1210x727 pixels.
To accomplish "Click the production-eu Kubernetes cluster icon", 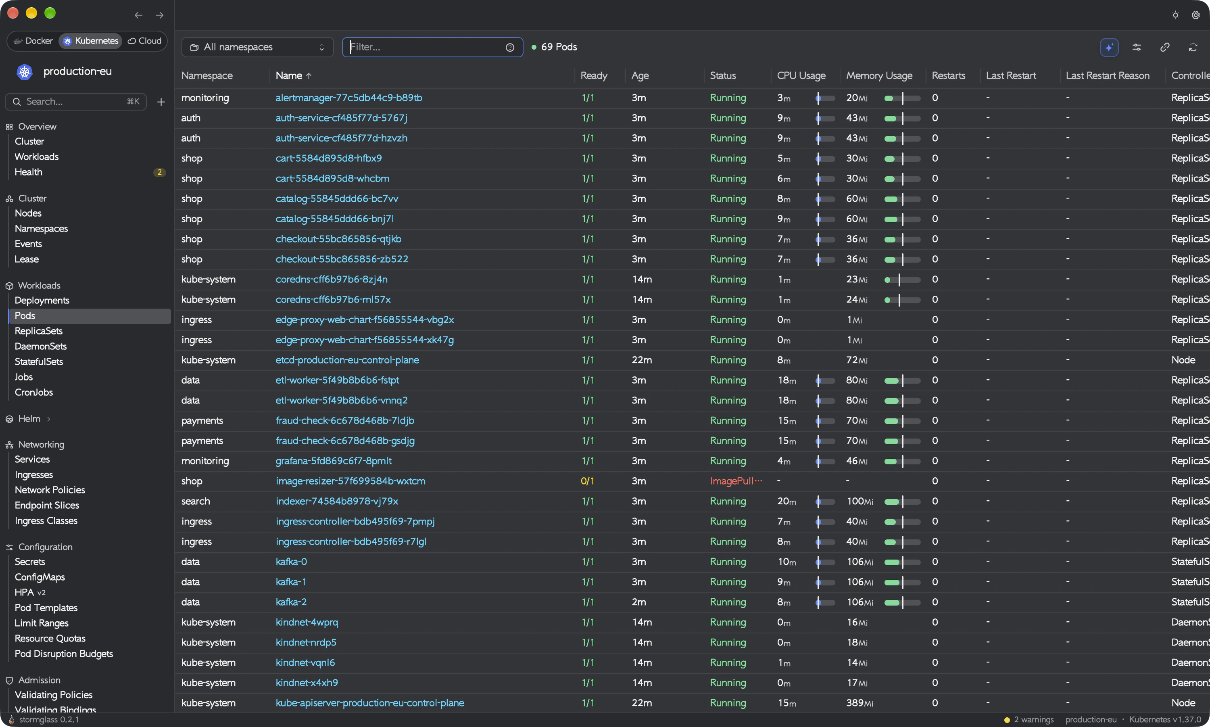I will (x=25, y=71).
